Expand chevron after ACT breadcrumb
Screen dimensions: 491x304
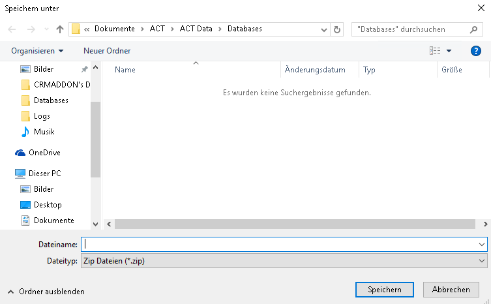(x=172, y=29)
